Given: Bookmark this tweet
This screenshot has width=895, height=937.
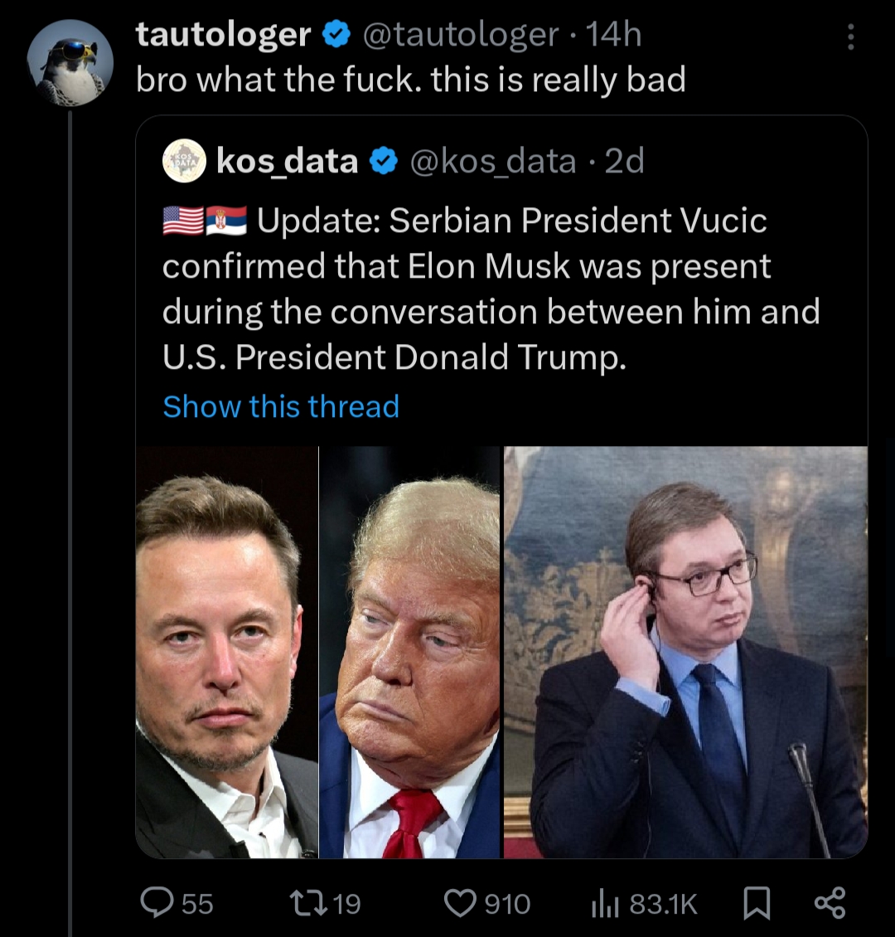Looking at the screenshot, I should pos(755,902).
